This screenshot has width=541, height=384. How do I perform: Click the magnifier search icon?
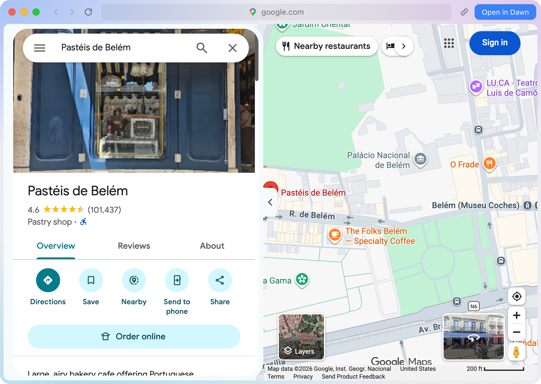pos(202,48)
